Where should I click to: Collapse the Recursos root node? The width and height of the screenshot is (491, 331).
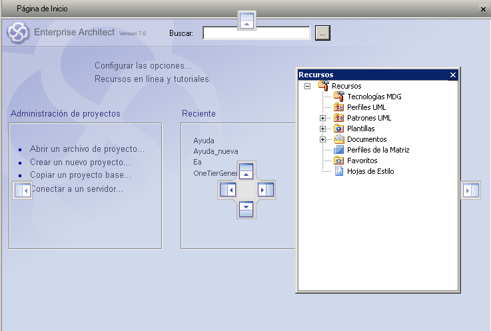tap(308, 86)
